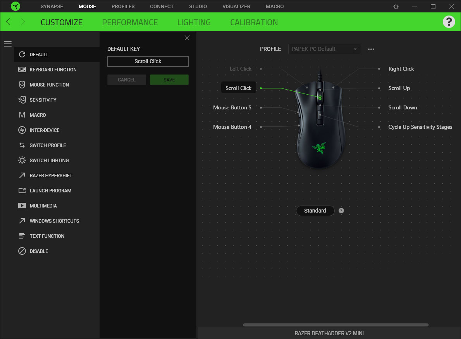Select the Windows Shortcuts arrow icon
461x339 pixels.
[x=22, y=221]
